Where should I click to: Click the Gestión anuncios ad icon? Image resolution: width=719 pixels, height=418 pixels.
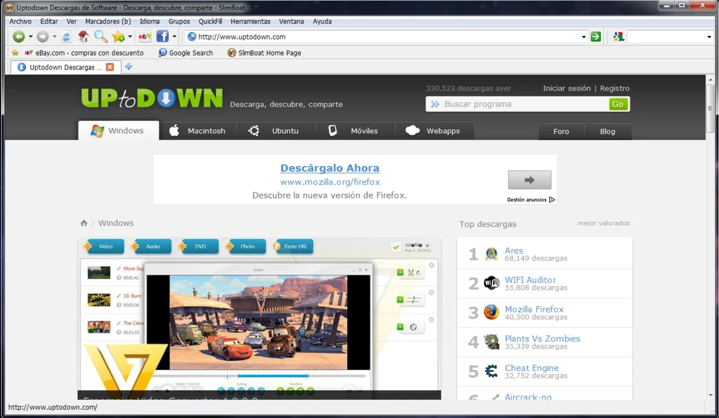coord(552,200)
